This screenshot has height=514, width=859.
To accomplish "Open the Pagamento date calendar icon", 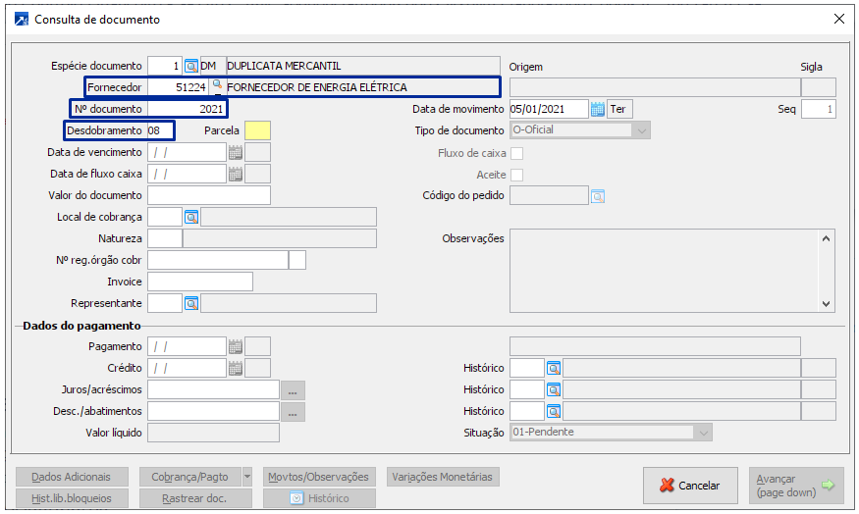I will click(x=235, y=346).
